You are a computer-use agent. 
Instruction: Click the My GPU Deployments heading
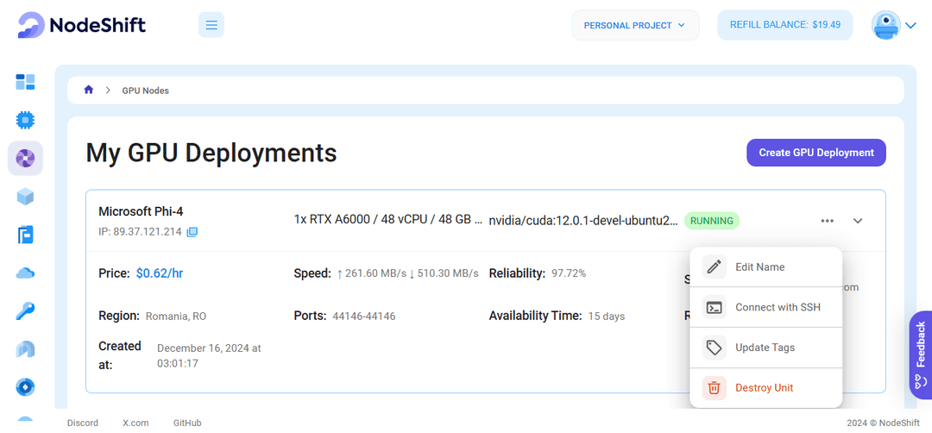click(211, 153)
